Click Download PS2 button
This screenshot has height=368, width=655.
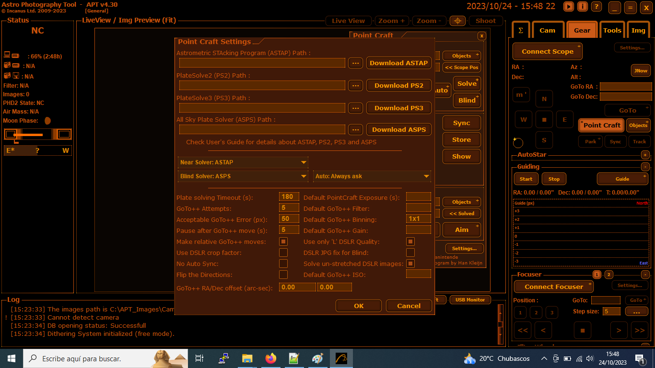(399, 85)
